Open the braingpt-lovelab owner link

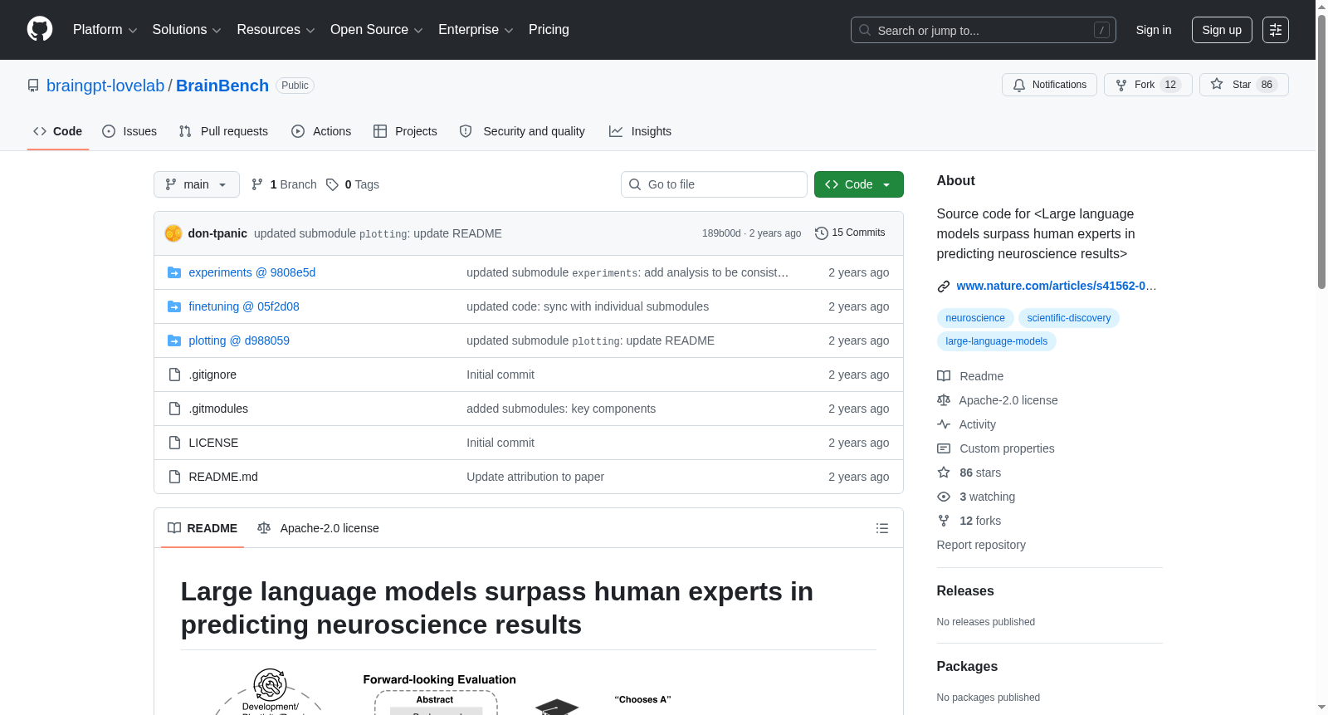coord(105,86)
